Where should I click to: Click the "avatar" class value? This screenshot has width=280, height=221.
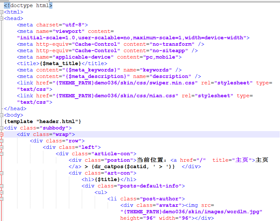pyautogui.click(x=169, y=205)
